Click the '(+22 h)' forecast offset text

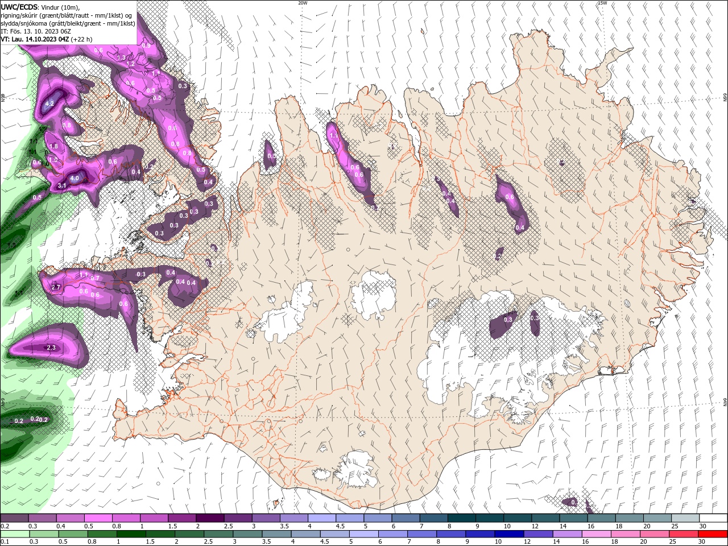(82, 39)
